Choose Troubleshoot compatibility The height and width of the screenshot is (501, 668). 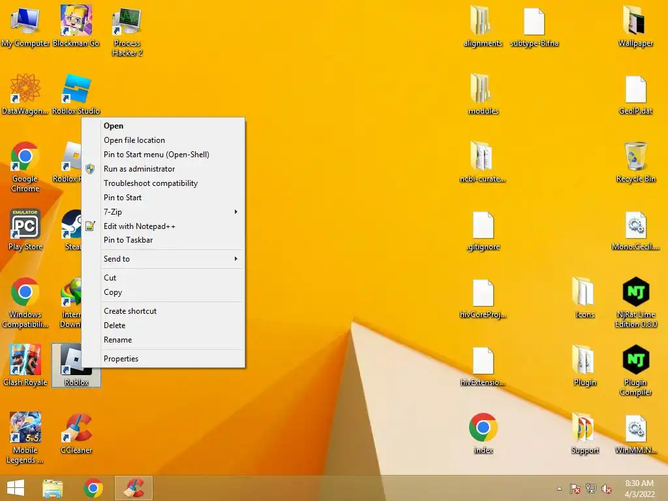coord(172,183)
